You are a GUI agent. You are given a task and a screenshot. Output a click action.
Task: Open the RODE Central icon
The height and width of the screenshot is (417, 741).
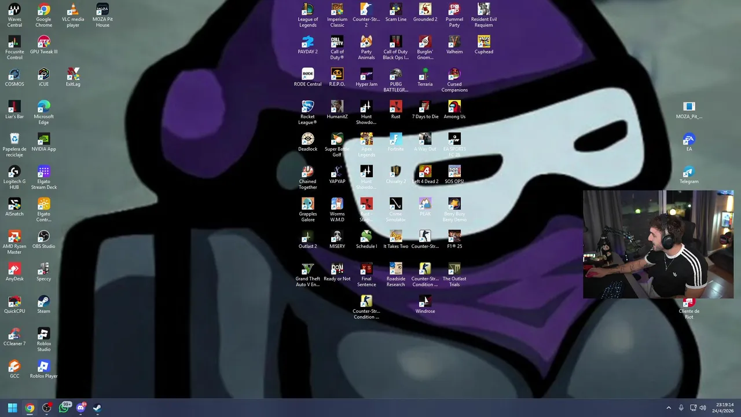click(x=308, y=78)
